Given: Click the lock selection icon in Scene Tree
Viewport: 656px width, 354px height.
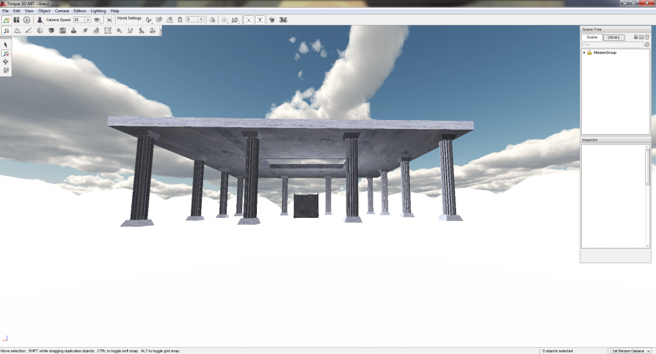Looking at the screenshot, I should coord(635,37).
